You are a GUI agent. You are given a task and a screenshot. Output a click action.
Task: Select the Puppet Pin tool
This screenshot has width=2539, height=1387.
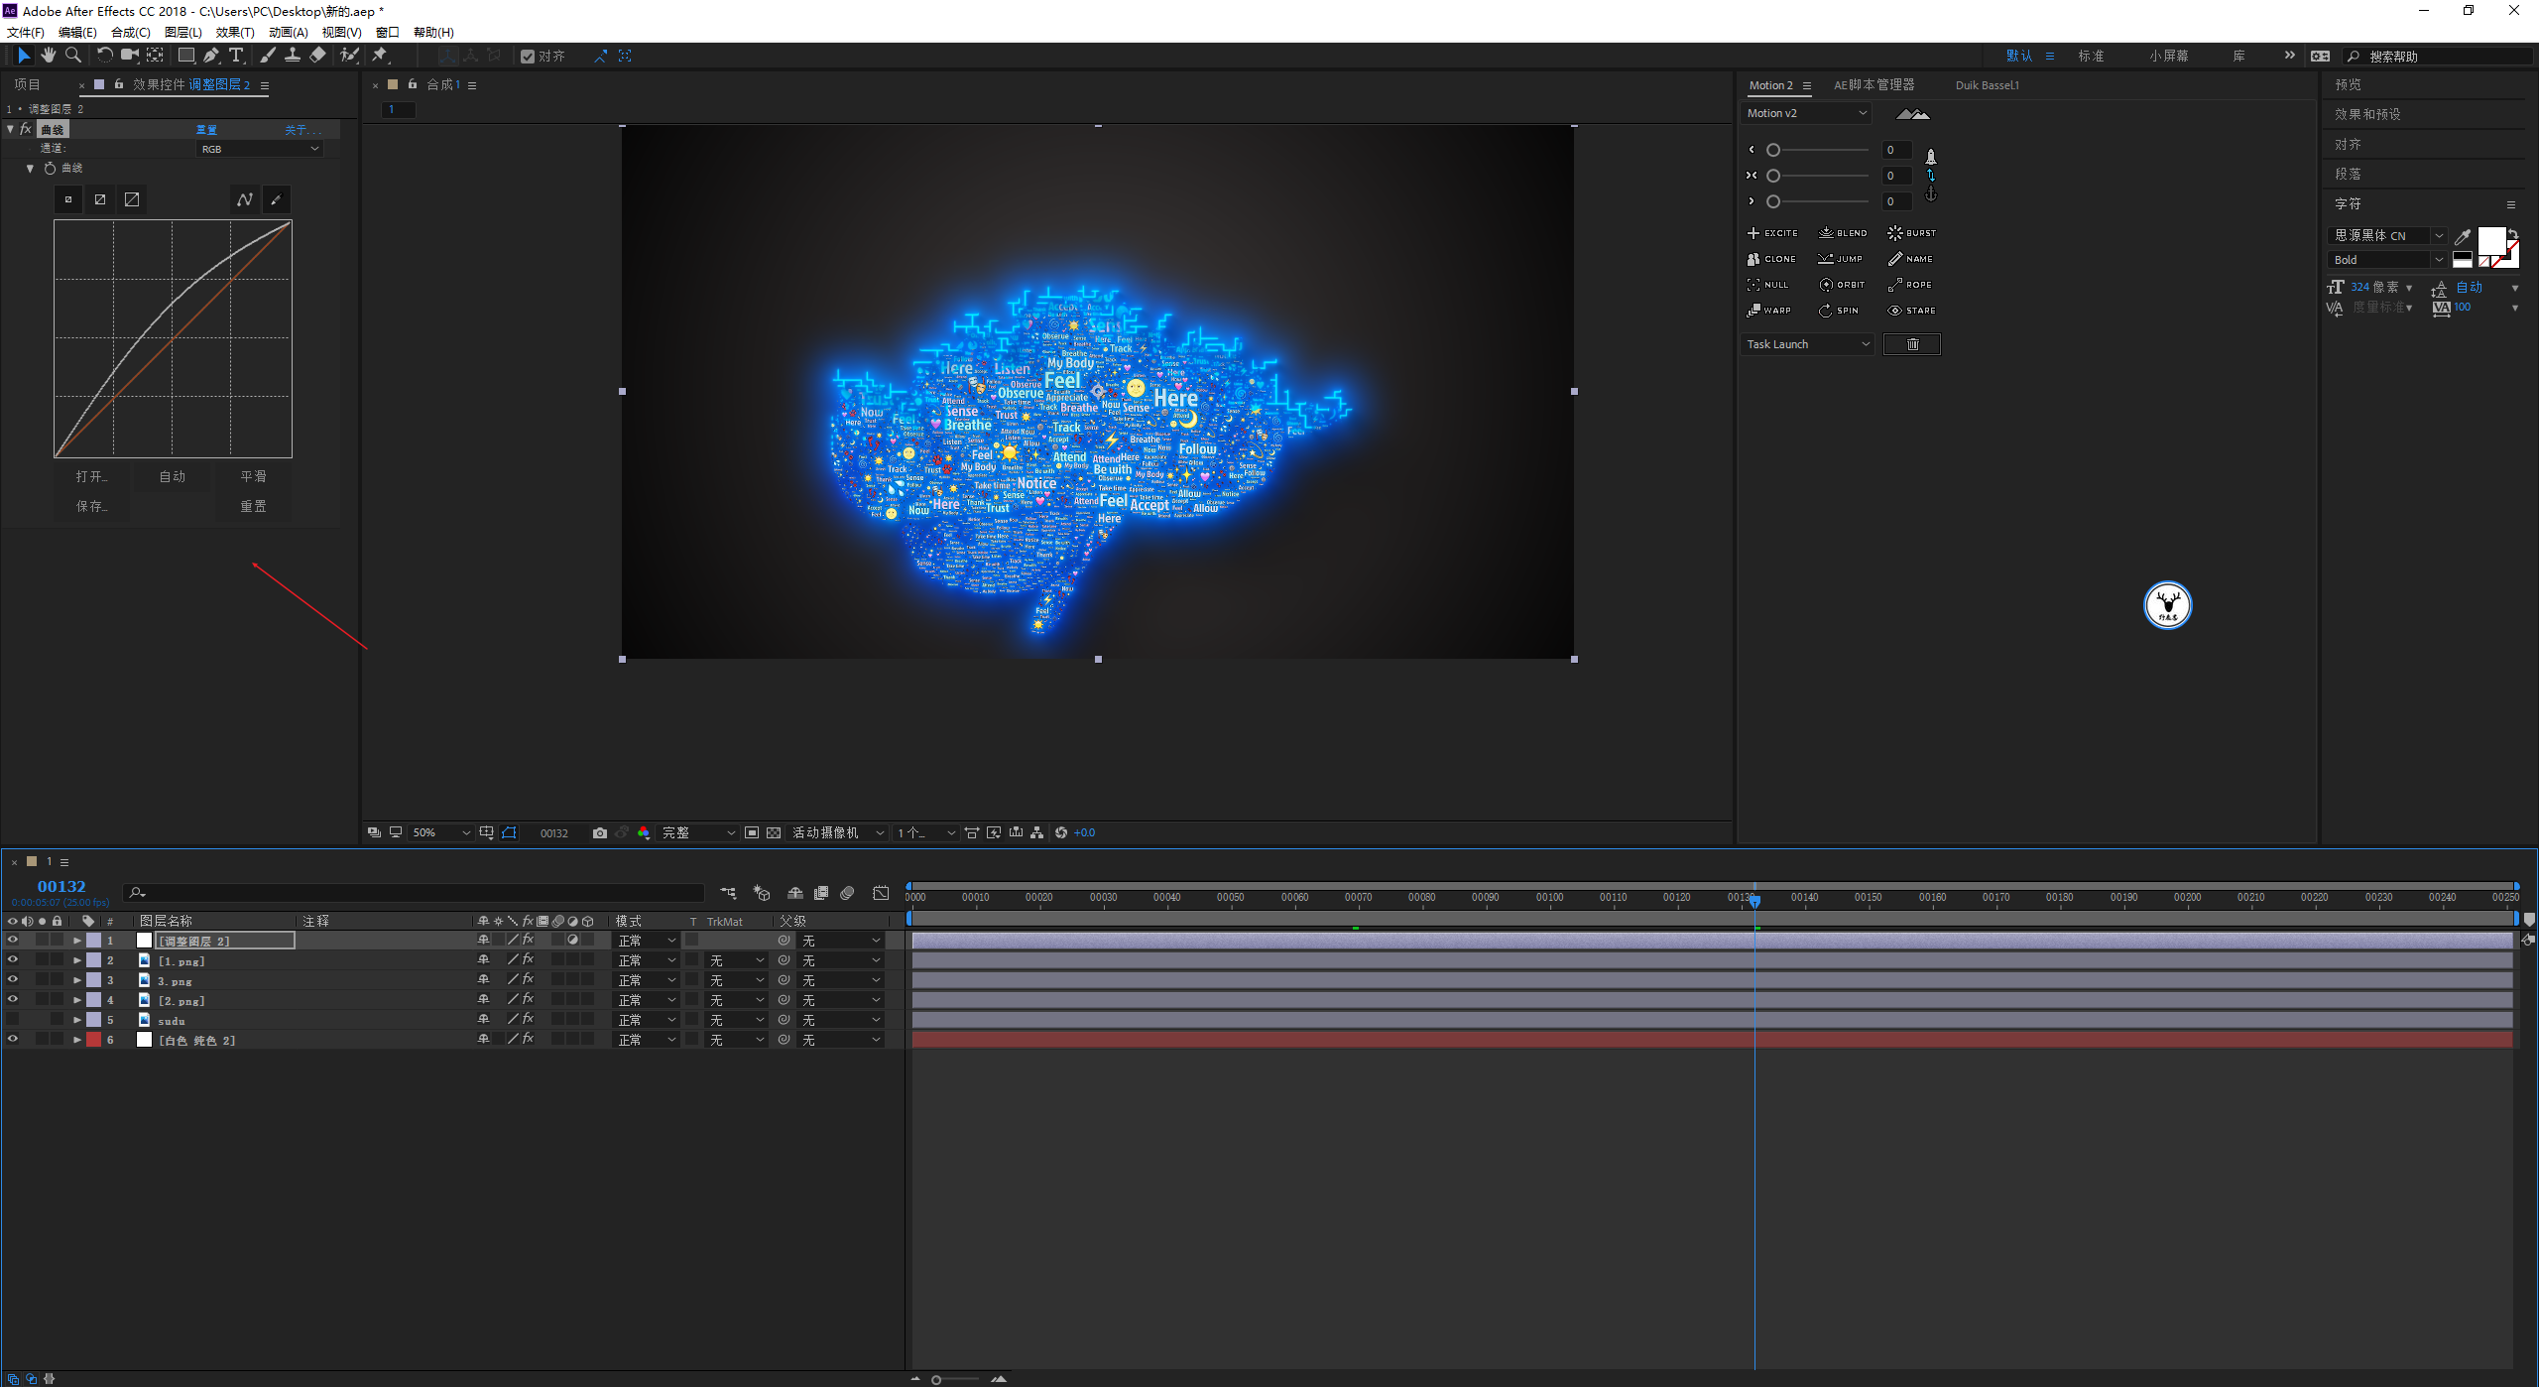click(x=380, y=56)
